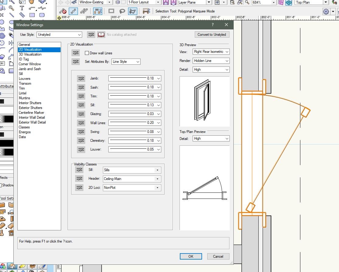339x272 pixels.
Task: Select the Zoom magnifier tool
Action: 12,8
